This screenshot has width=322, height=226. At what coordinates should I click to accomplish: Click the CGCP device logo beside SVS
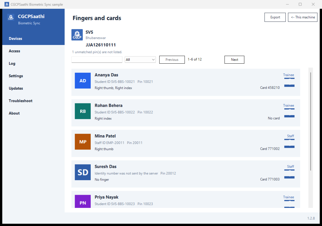pos(77,35)
